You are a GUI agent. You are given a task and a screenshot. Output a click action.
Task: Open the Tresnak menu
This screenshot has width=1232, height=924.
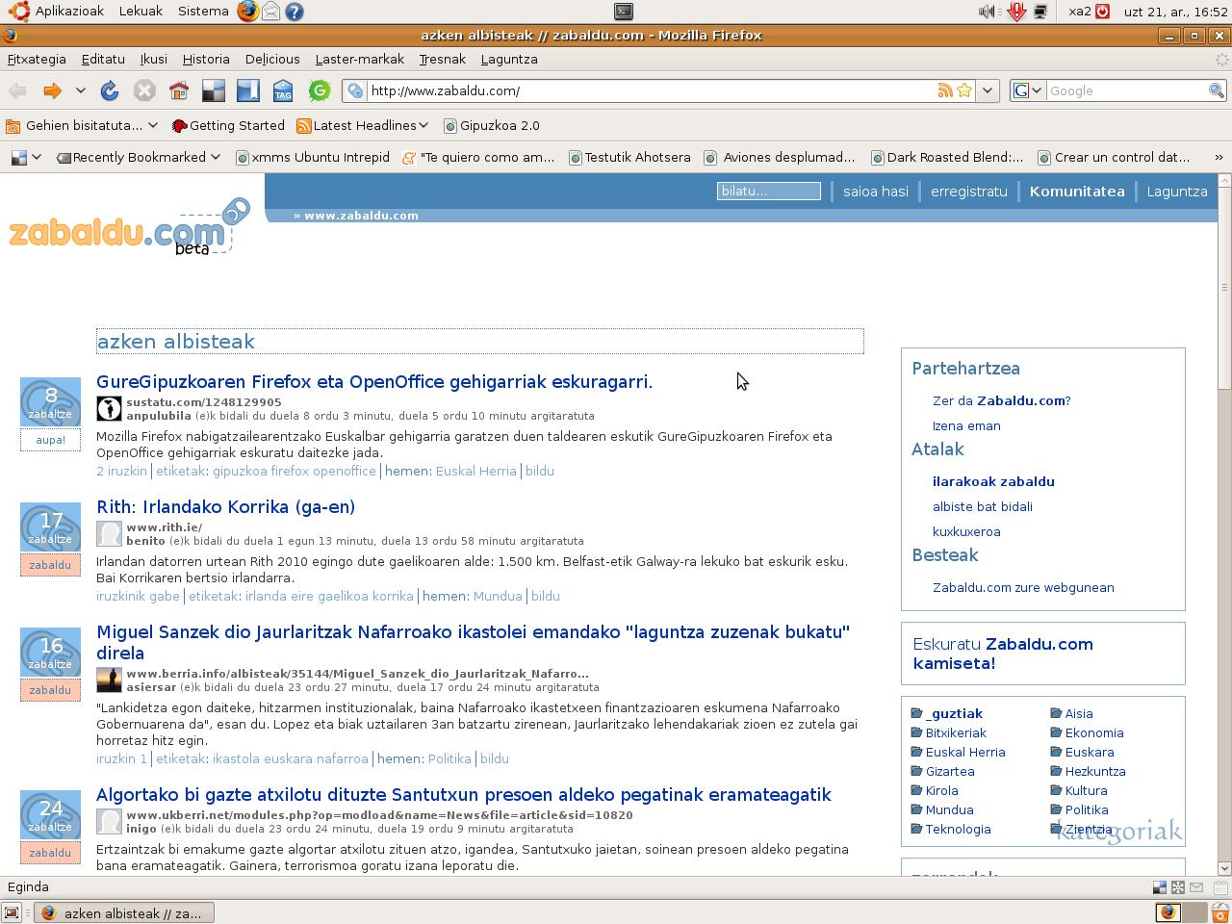click(442, 59)
